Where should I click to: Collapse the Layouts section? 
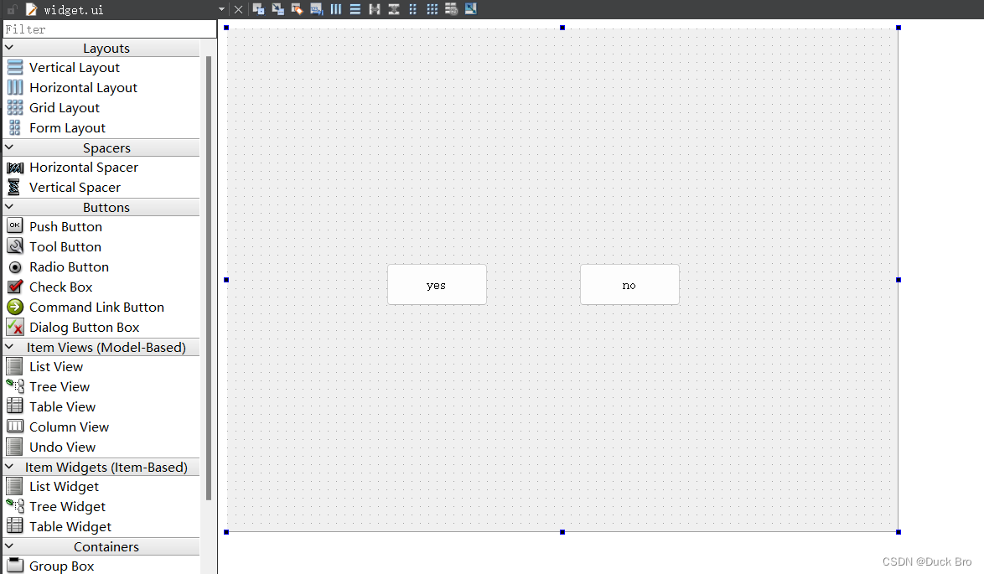tap(8, 48)
